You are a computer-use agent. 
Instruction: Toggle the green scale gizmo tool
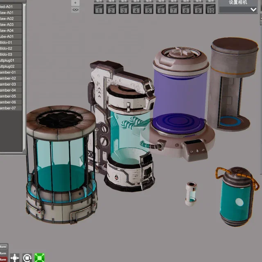point(40,257)
